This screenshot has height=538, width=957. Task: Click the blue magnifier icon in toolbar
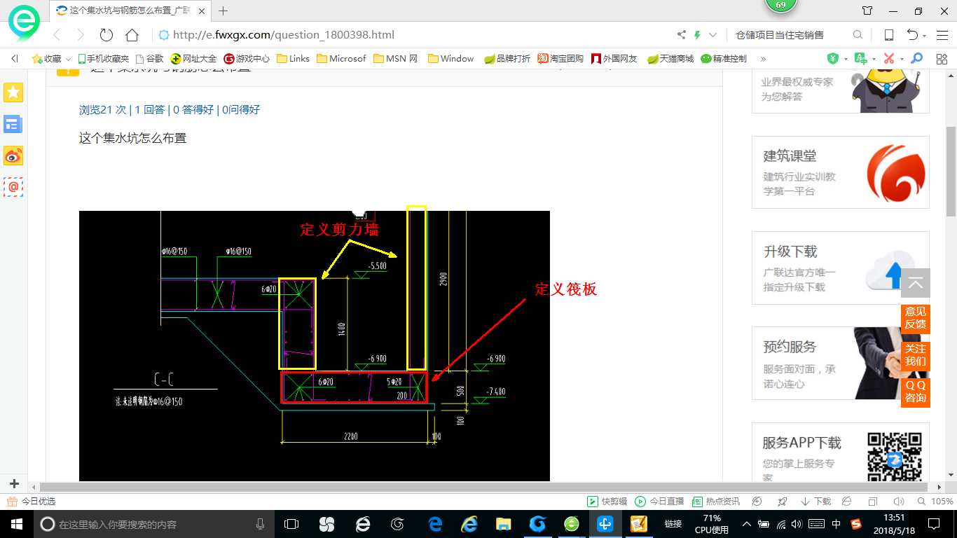[916, 59]
